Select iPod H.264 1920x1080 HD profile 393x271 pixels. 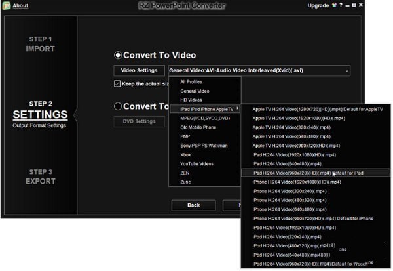pos(316,228)
